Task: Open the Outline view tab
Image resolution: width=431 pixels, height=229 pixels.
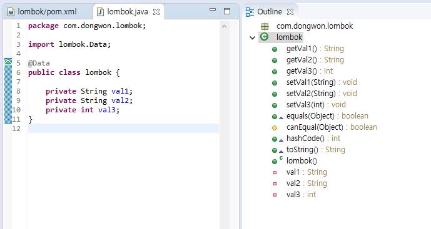Action: 270,12
